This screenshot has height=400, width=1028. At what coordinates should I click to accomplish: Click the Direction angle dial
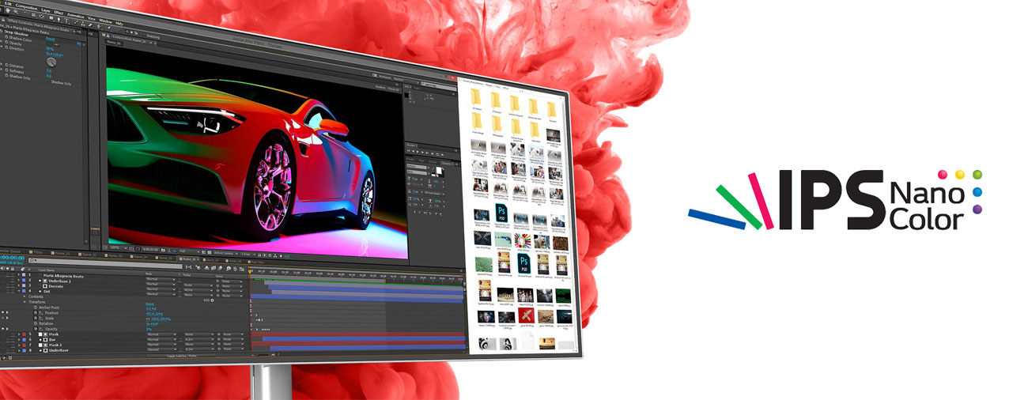[x=51, y=62]
